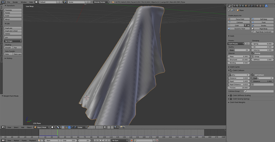The width and height of the screenshot is (275, 142).
Task: Open the No Sync dropdown
Action: click(x=120, y=140)
